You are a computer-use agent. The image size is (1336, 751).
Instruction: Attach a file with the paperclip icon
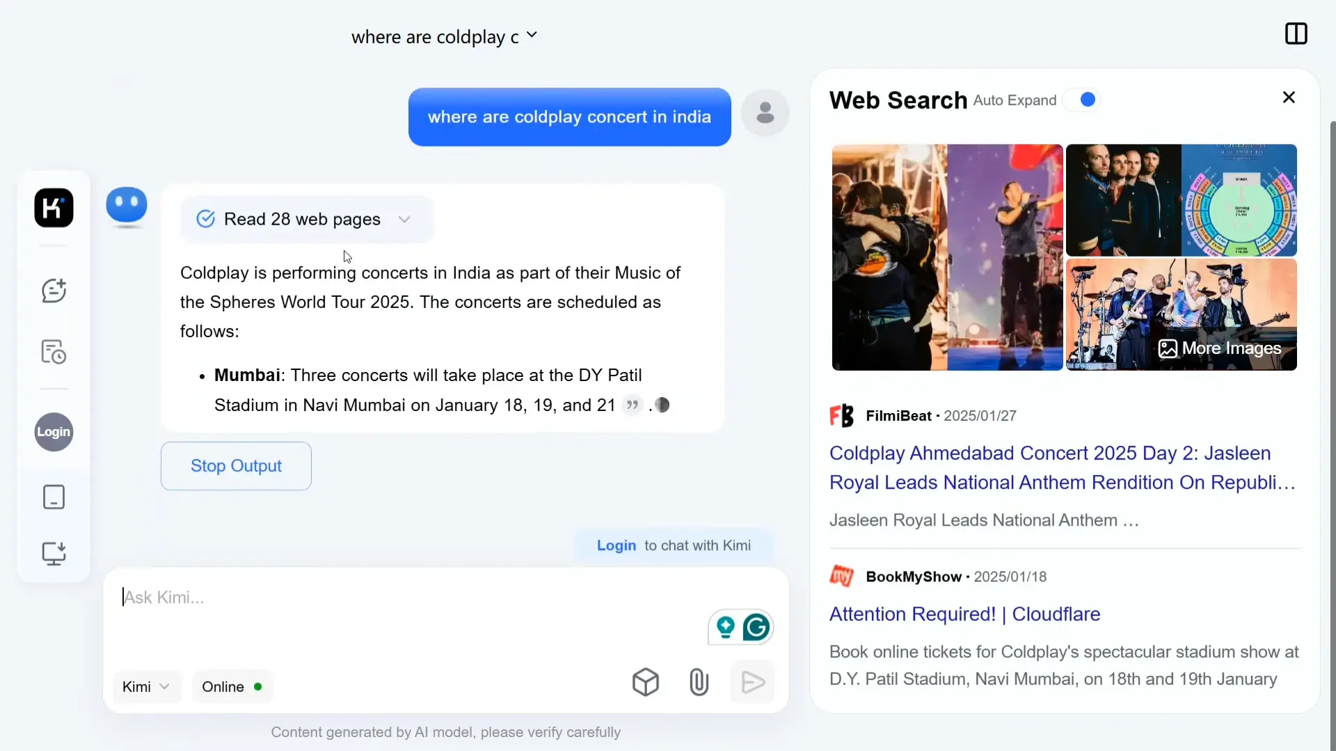(x=699, y=682)
